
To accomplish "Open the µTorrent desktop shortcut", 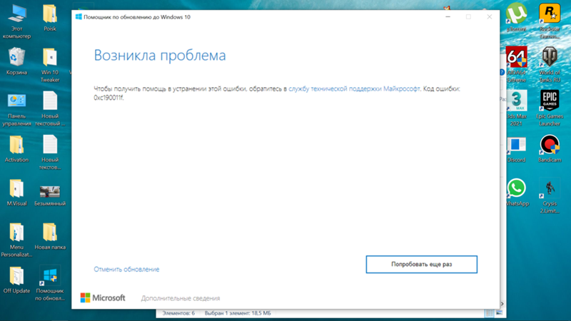I will 516,17.
